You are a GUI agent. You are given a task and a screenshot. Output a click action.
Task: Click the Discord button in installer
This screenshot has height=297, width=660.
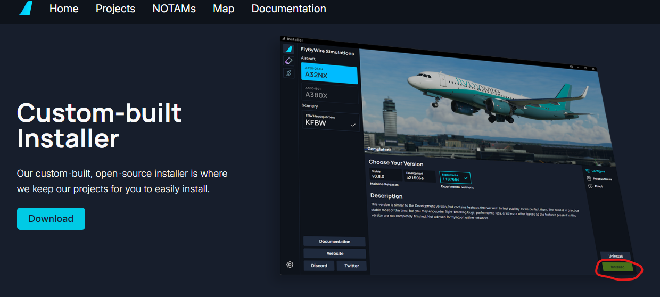click(319, 266)
